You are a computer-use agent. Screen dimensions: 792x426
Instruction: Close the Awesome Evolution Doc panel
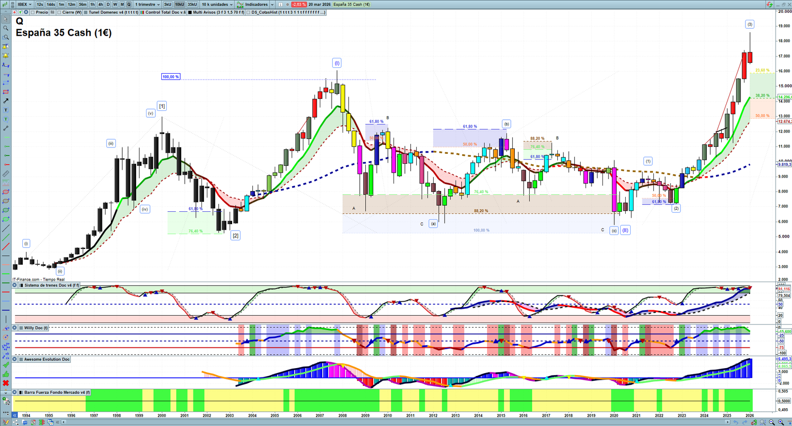(x=15, y=360)
